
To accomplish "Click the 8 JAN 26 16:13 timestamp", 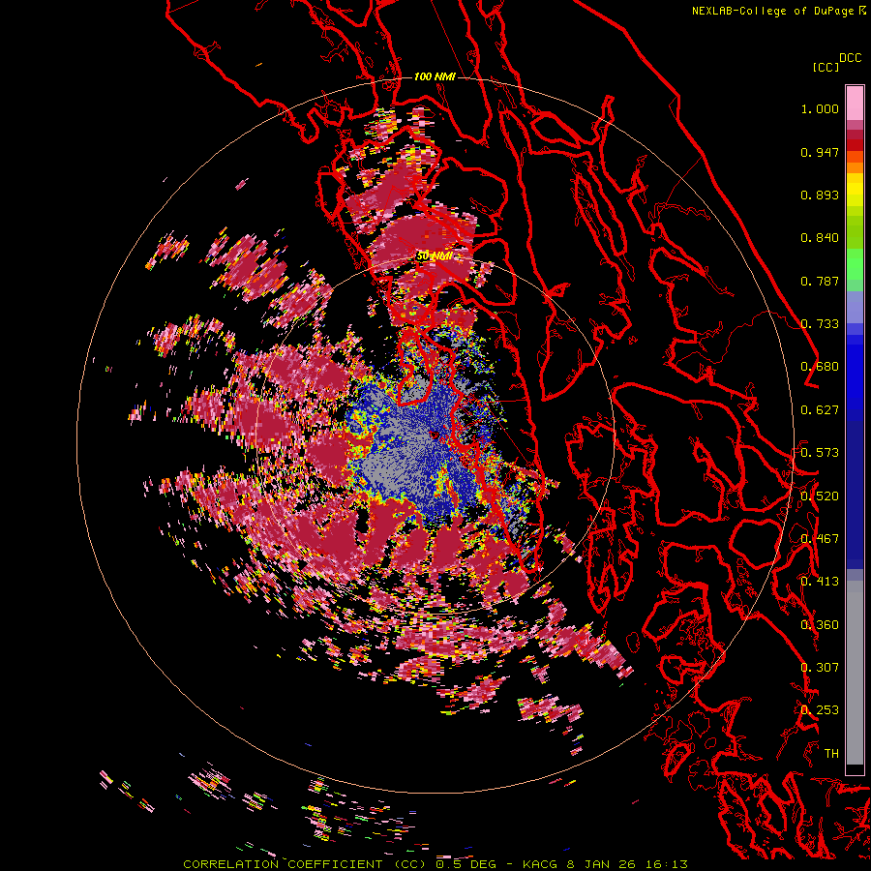I will (627, 864).
